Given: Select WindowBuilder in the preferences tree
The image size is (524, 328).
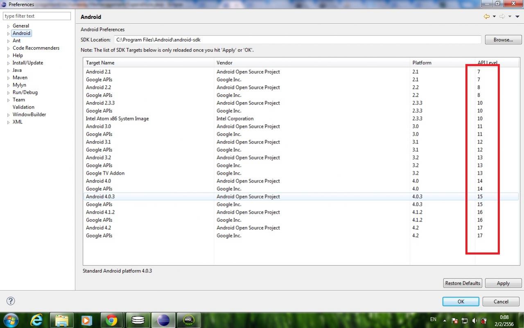Looking at the screenshot, I should coord(29,114).
